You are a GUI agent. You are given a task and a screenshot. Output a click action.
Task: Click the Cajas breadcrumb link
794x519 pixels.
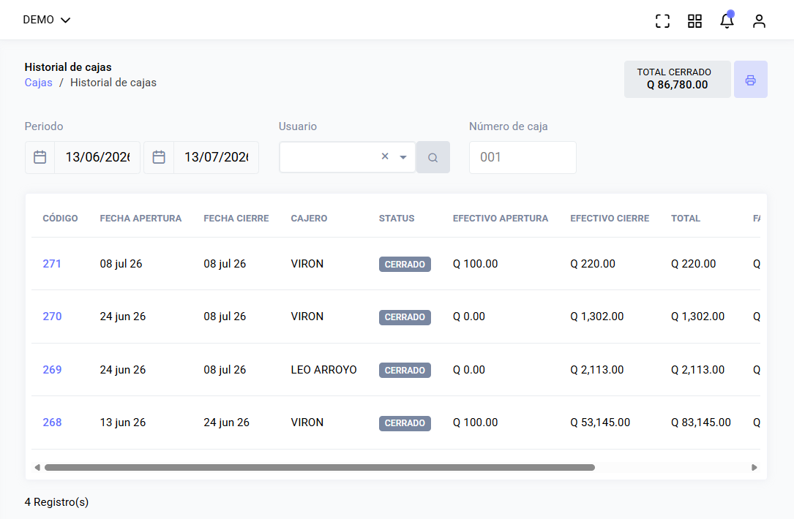click(39, 83)
